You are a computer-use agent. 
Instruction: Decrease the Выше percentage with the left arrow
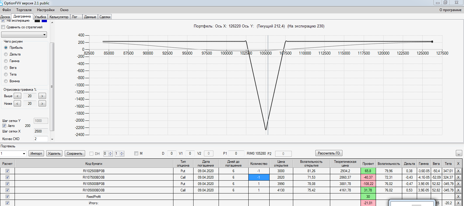point(17,96)
